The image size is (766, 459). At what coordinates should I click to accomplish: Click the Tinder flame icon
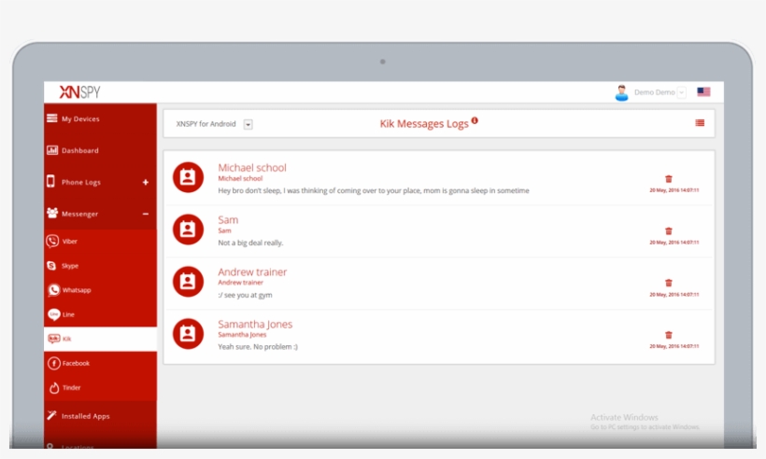54,387
